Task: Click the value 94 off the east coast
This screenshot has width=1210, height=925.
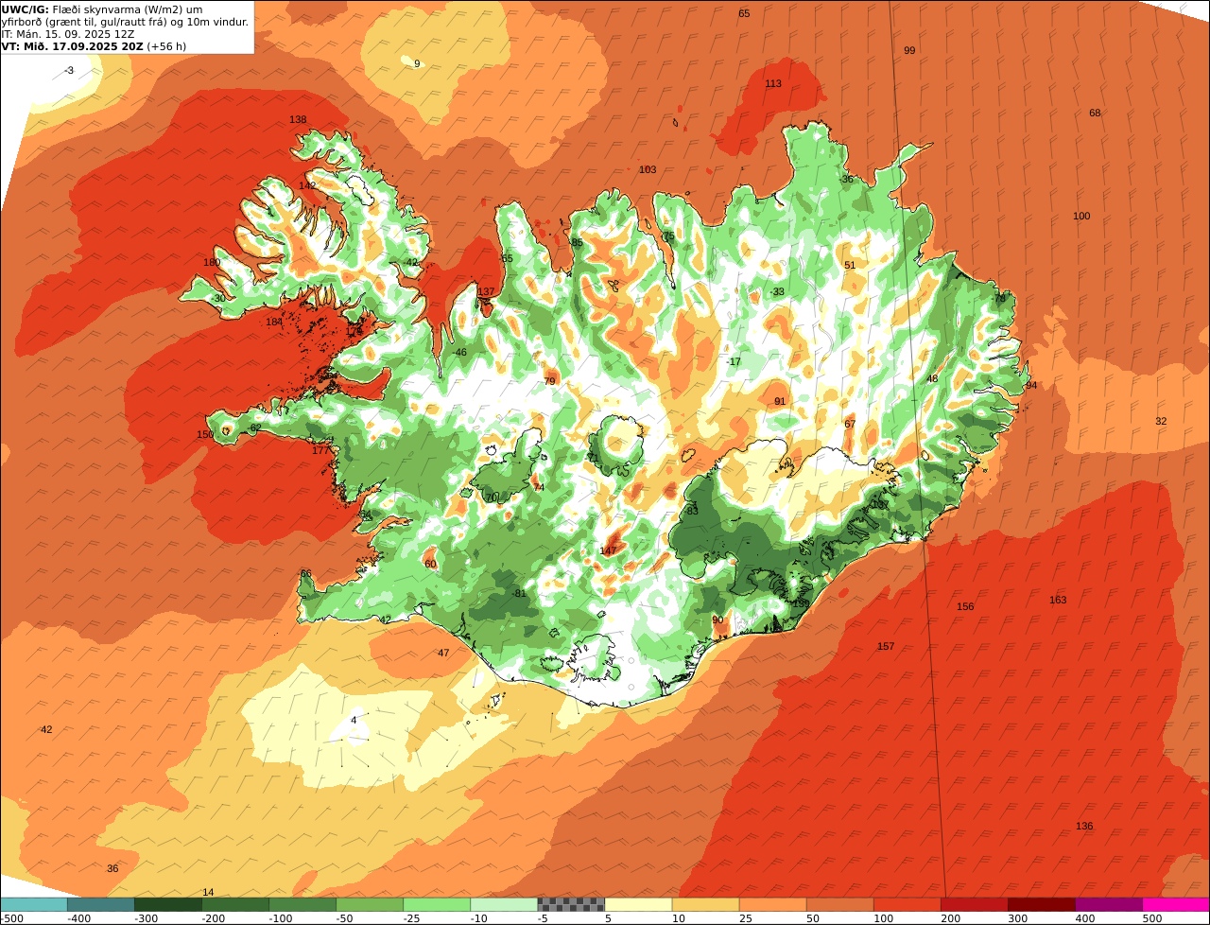Action: pyautogui.click(x=1031, y=385)
